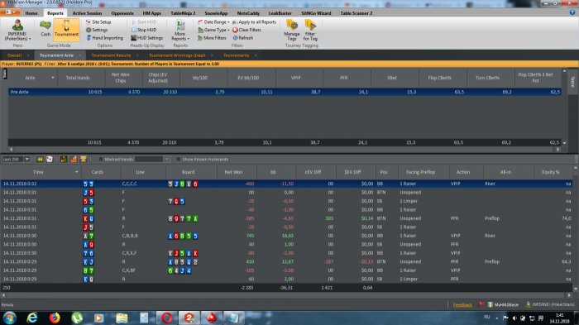This screenshot has width=579, height=325.
Task: Click the trophy icon in hands toolbar
Action: (x=84, y=159)
